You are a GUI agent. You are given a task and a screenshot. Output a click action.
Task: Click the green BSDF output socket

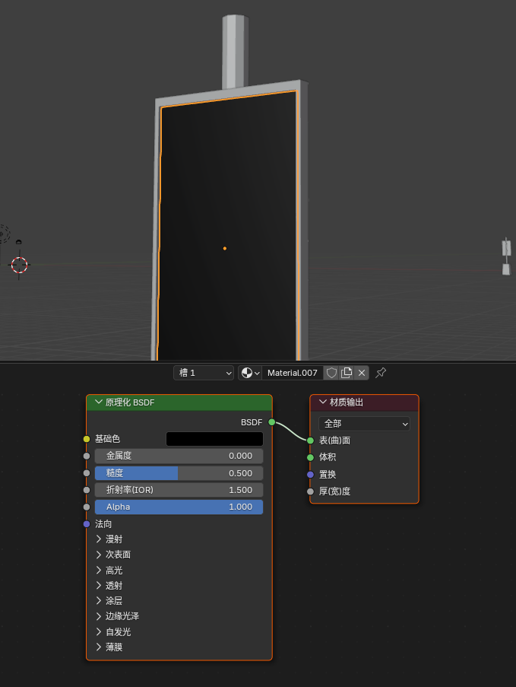pos(271,422)
